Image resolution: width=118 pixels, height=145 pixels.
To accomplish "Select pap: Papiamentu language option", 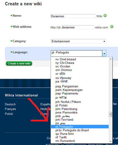I will click(x=67, y=94).
